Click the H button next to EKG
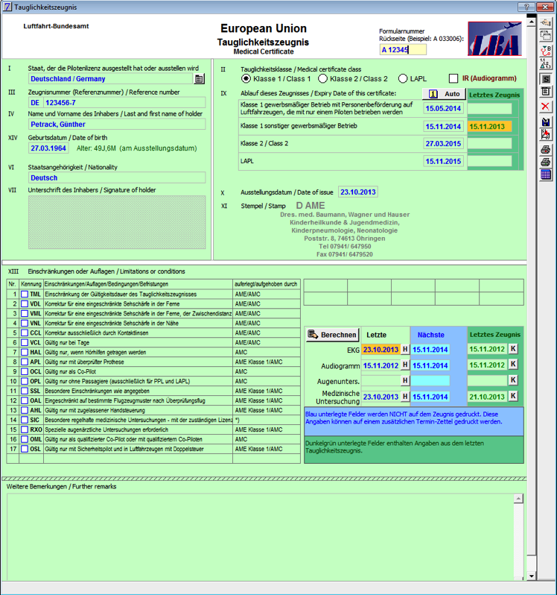557x595 pixels. coord(405,350)
